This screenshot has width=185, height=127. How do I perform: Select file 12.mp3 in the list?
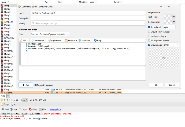(7, 44)
